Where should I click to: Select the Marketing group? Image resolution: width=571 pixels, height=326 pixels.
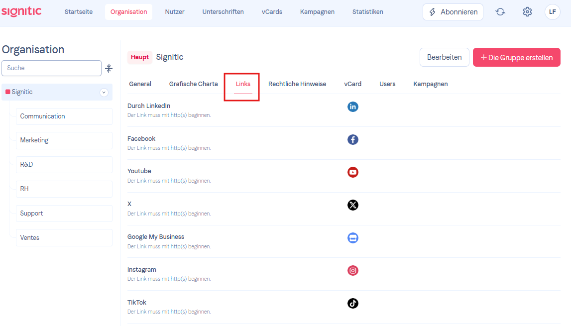tap(64, 140)
